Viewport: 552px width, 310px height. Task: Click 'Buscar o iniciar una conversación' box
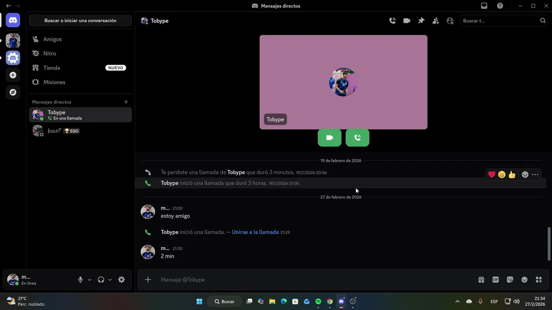[x=80, y=20]
